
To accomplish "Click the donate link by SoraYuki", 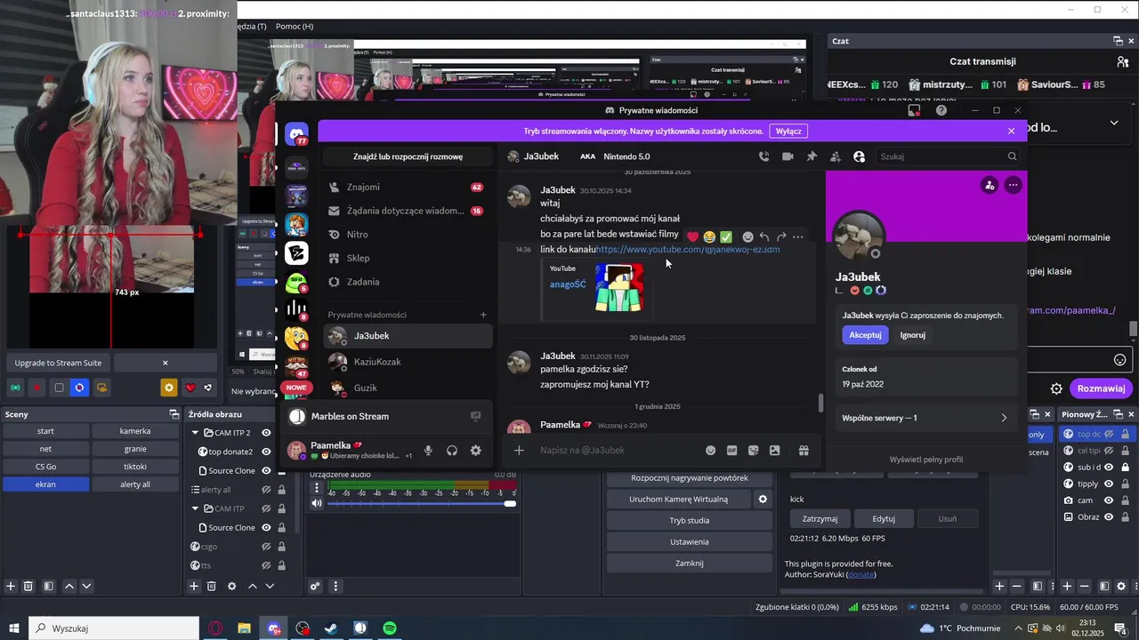I will coord(861,574).
